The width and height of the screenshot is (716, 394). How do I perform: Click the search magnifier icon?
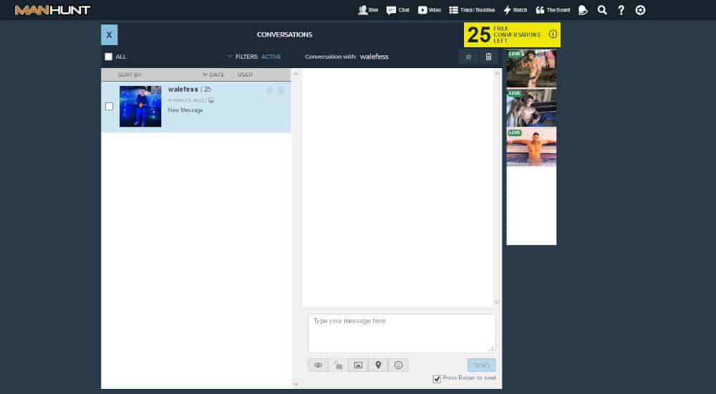tap(602, 10)
